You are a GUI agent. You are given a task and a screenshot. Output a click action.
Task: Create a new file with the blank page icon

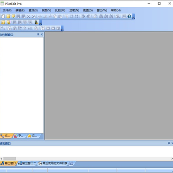[x=3, y=16]
